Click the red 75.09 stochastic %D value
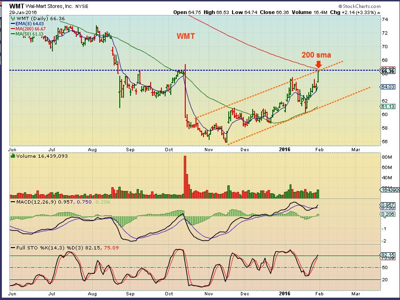The width and height of the screenshot is (400, 300). tap(111, 248)
